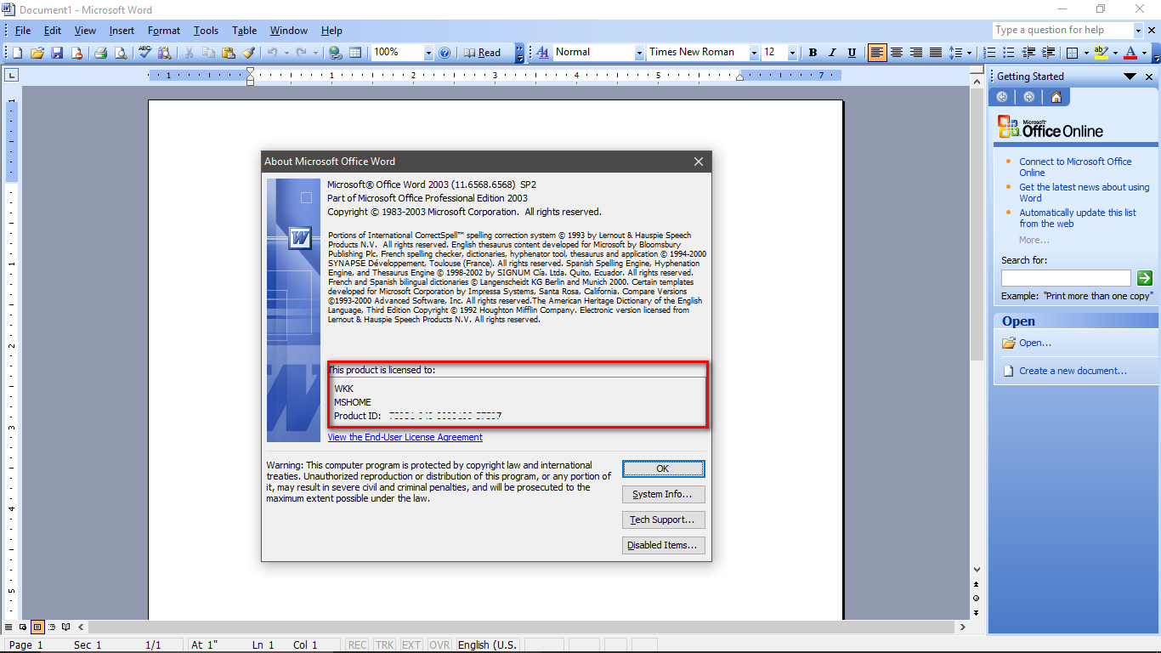Apply numbered list formatting
The width and height of the screenshot is (1161, 653).
click(x=989, y=53)
